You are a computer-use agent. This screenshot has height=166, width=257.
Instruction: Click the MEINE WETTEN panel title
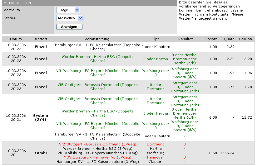[x=17, y=3]
